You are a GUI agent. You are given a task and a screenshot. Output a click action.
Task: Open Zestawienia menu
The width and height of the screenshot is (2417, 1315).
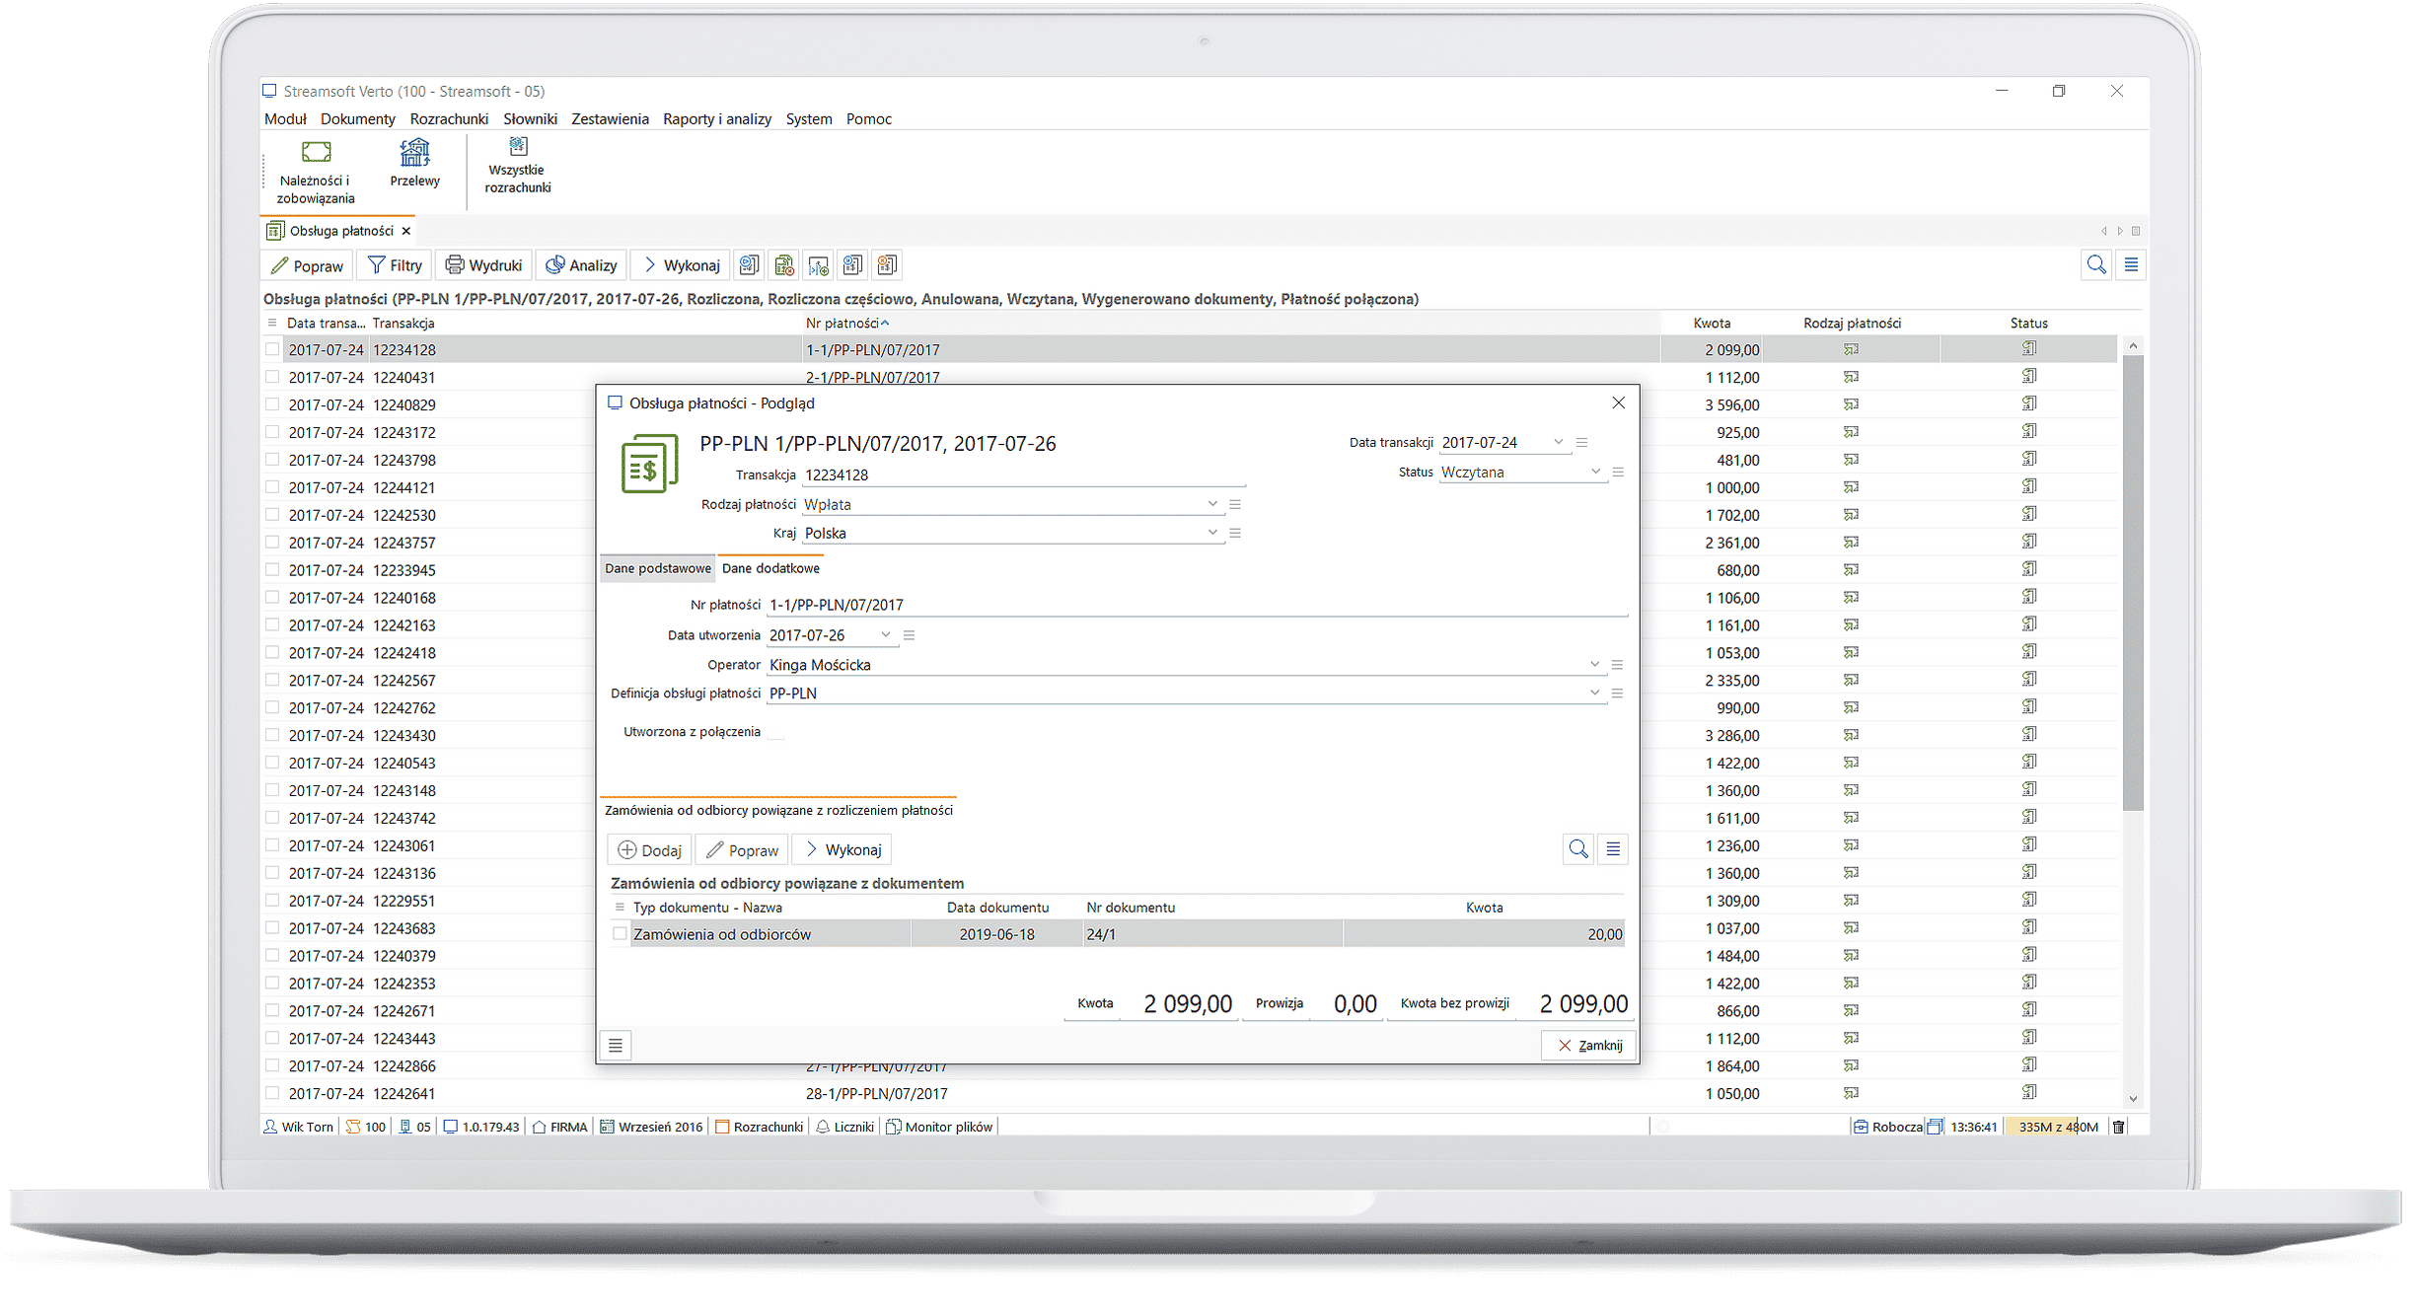point(610,119)
